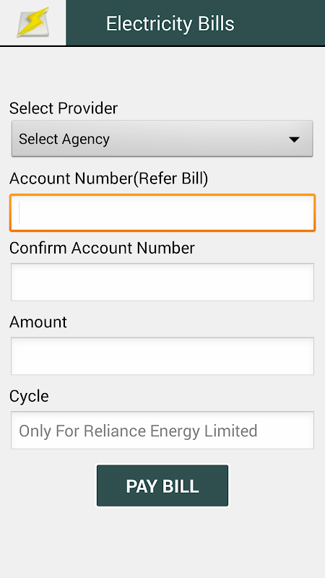The height and width of the screenshot is (578, 325).
Task: Tap the yellow lightning bolt app icon
Action: [32, 22]
